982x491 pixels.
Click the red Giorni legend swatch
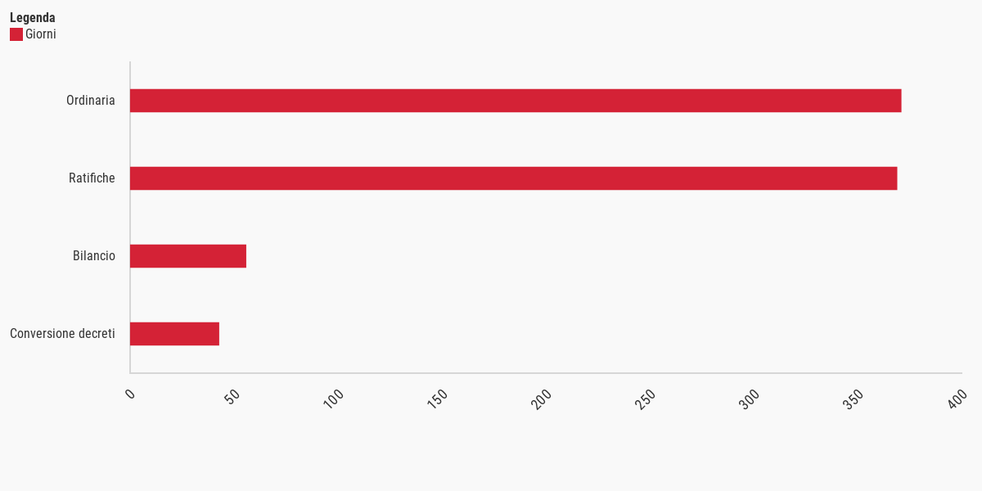pyautogui.click(x=16, y=34)
